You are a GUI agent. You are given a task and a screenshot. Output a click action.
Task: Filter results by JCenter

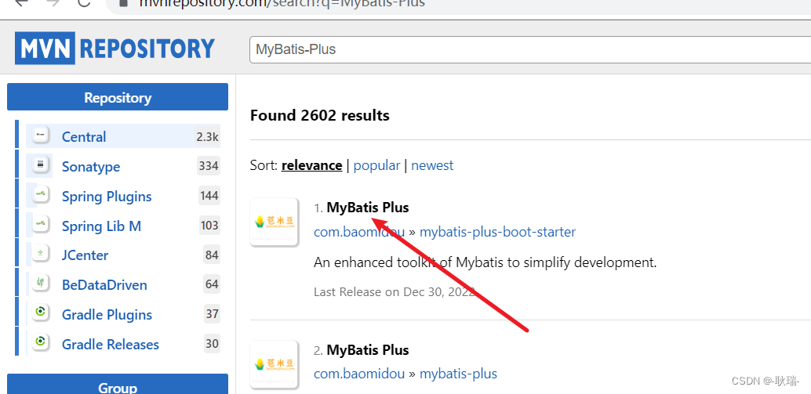click(85, 255)
